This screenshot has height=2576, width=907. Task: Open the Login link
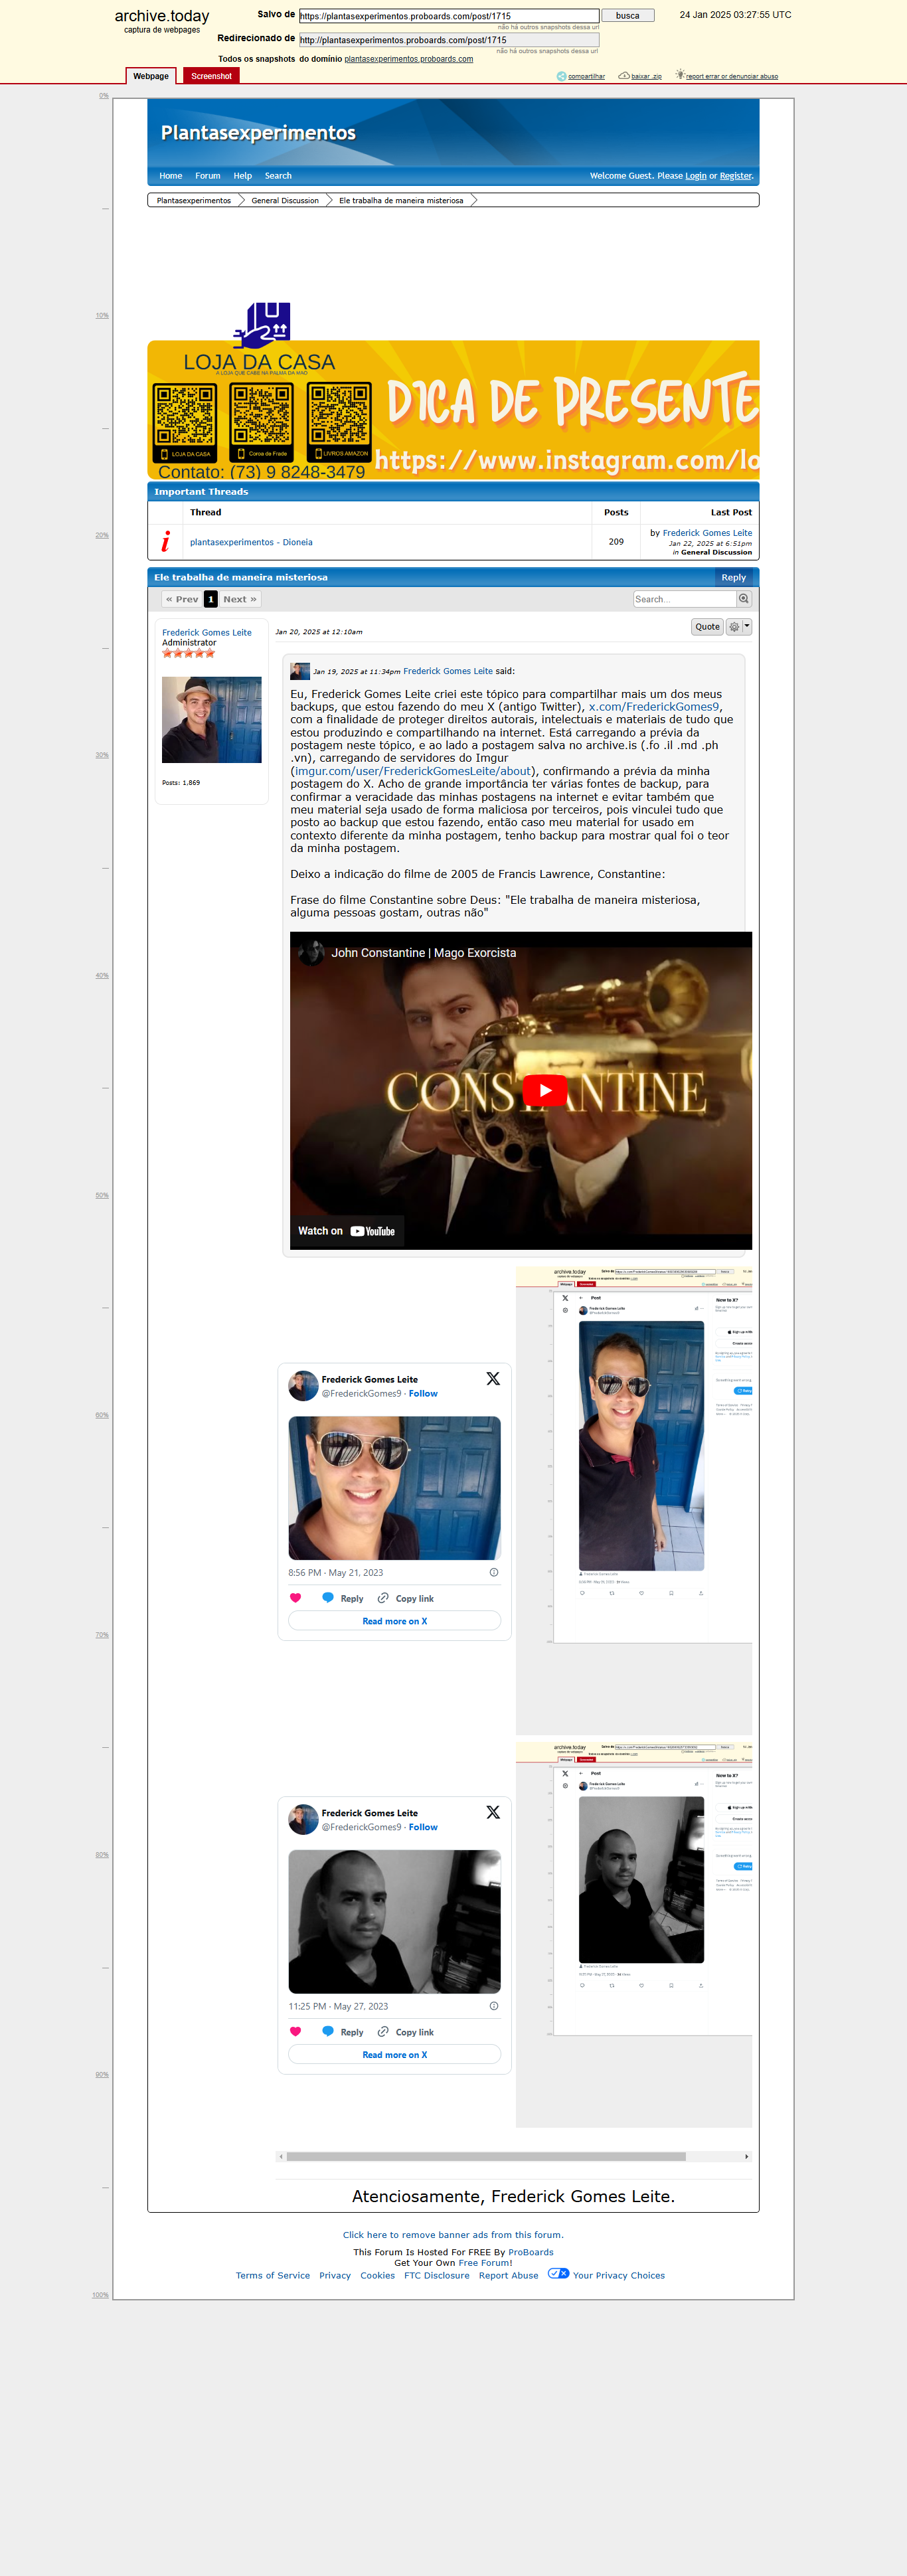click(696, 176)
